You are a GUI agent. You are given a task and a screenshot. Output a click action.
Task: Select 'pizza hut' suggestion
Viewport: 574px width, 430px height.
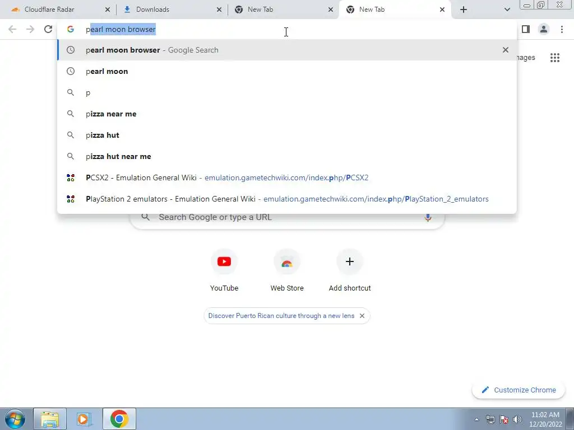pos(287,135)
